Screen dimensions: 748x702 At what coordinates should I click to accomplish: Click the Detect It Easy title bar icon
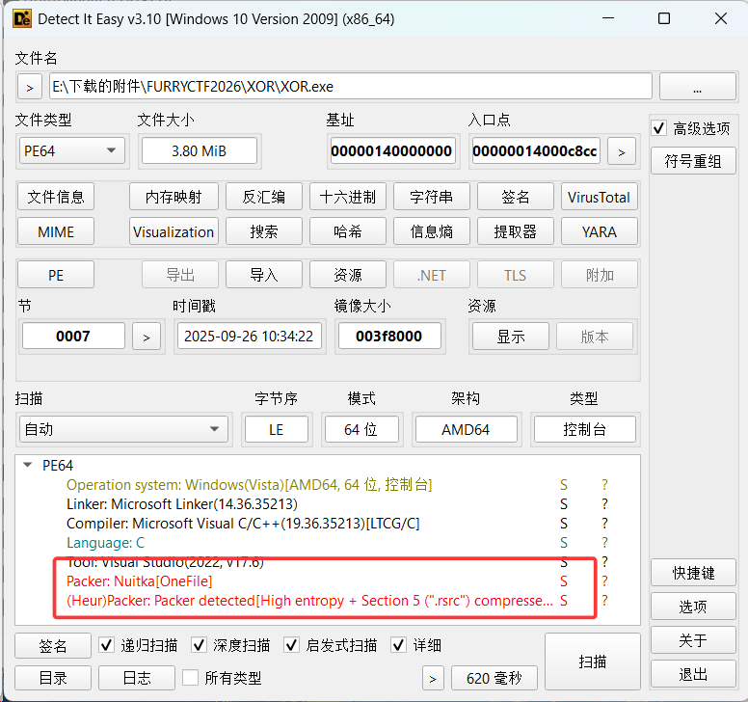pyautogui.click(x=22, y=19)
